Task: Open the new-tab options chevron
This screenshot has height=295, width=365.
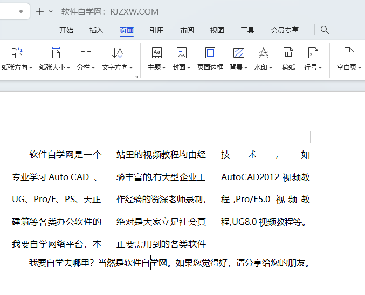Action: click(51, 11)
